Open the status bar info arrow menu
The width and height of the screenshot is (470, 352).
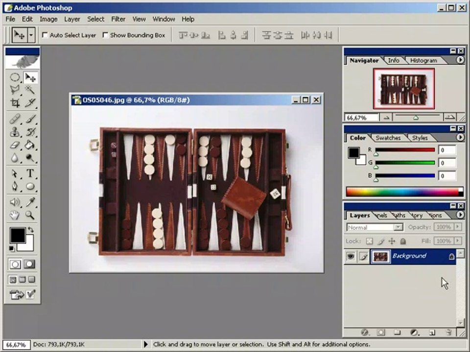tap(146, 344)
